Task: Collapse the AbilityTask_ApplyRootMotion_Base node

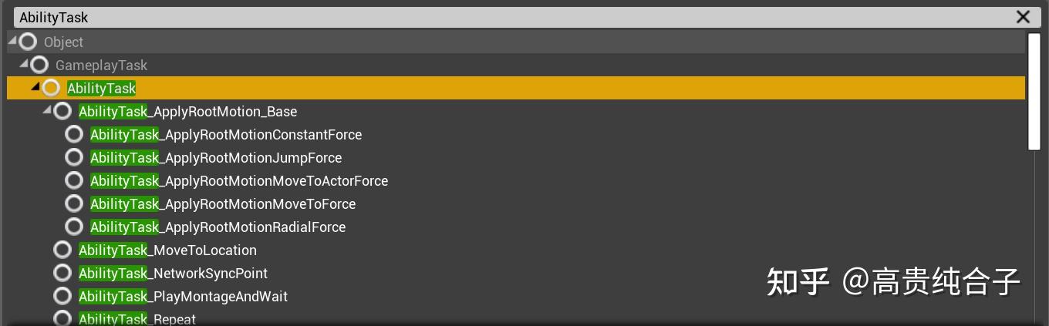Action: (x=47, y=109)
